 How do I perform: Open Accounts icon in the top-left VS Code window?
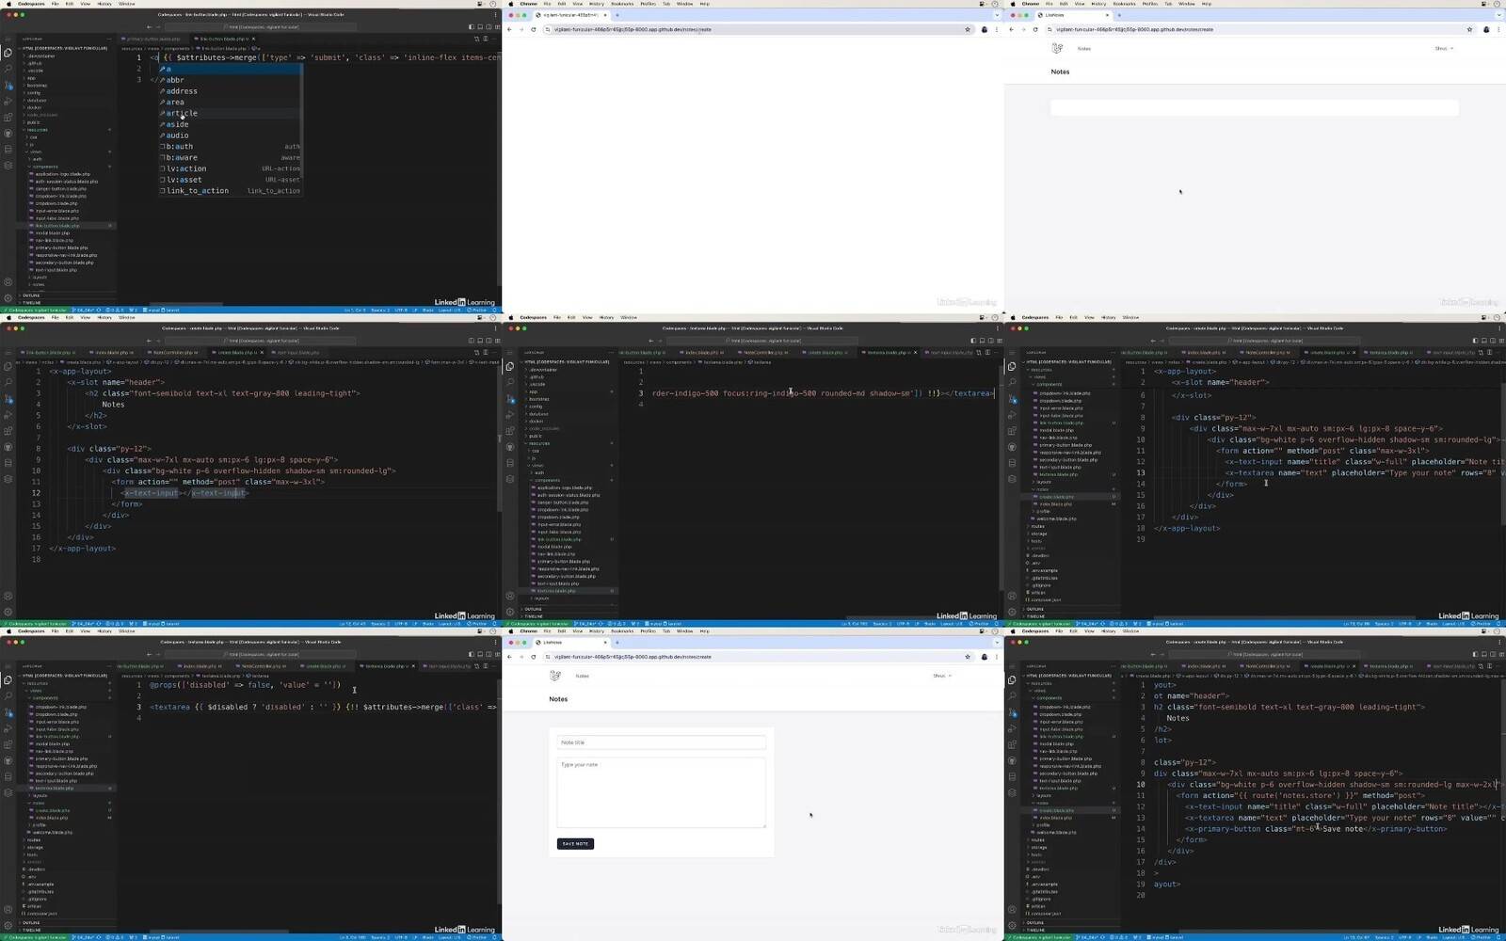(x=8, y=282)
